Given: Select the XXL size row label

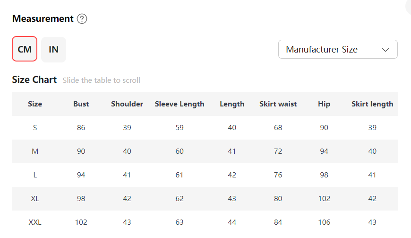Looking at the screenshot, I should (x=35, y=222).
